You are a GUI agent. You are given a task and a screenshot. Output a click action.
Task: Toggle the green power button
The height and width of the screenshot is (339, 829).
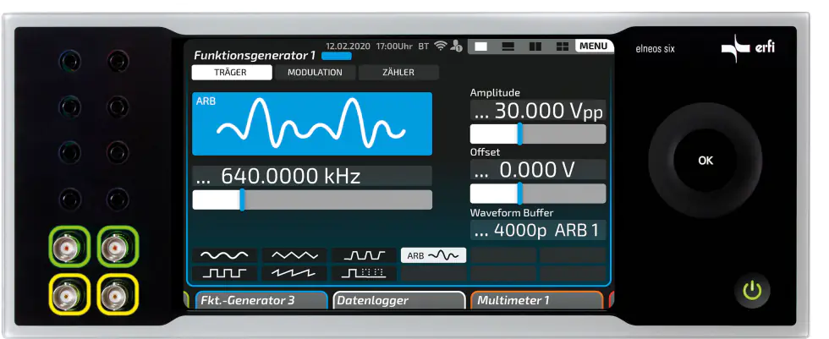click(752, 292)
